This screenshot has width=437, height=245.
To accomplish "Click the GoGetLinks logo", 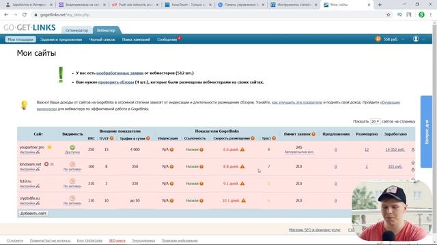I will coord(29,27).
